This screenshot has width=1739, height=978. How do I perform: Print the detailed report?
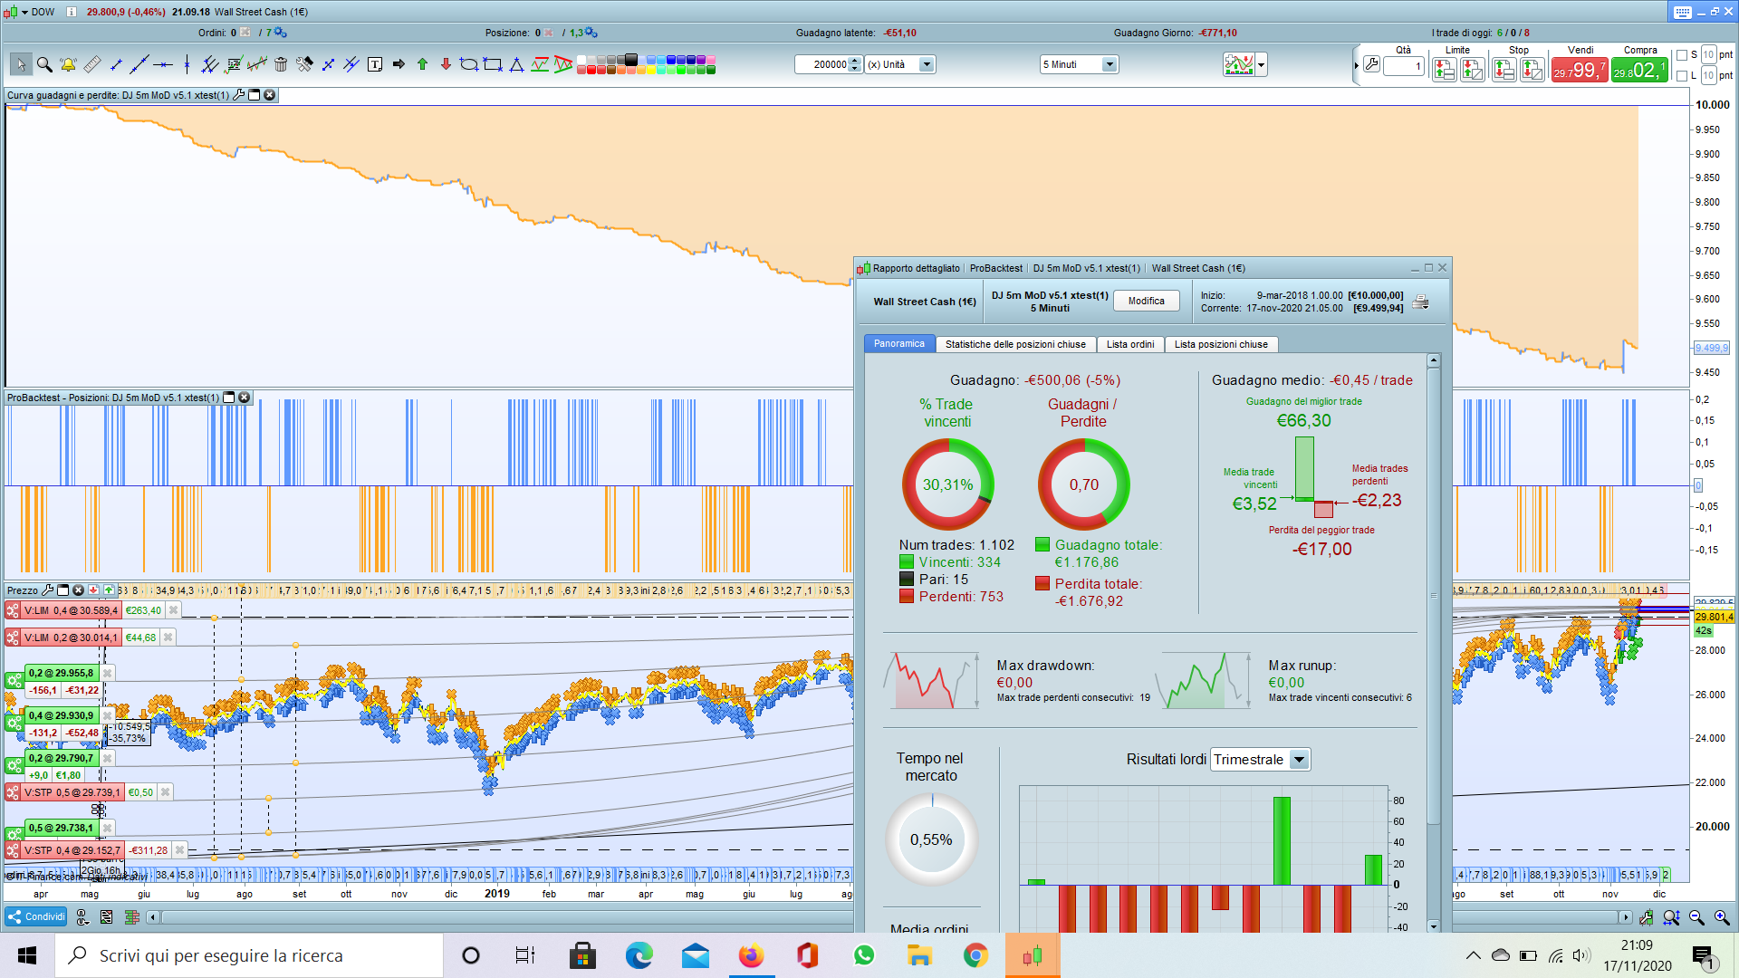[1420, 302]
